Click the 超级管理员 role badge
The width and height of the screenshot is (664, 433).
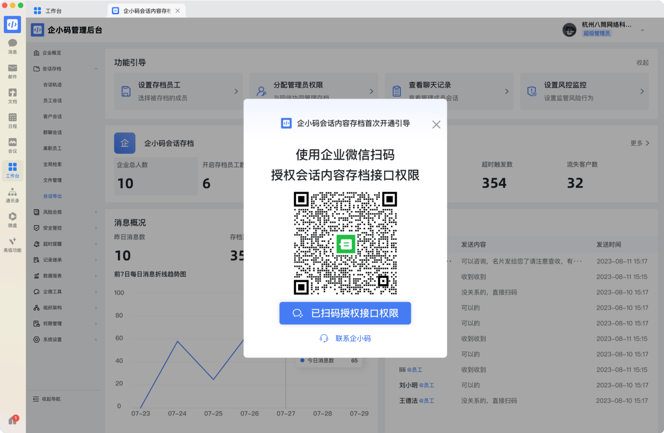[x=597, y=33]
